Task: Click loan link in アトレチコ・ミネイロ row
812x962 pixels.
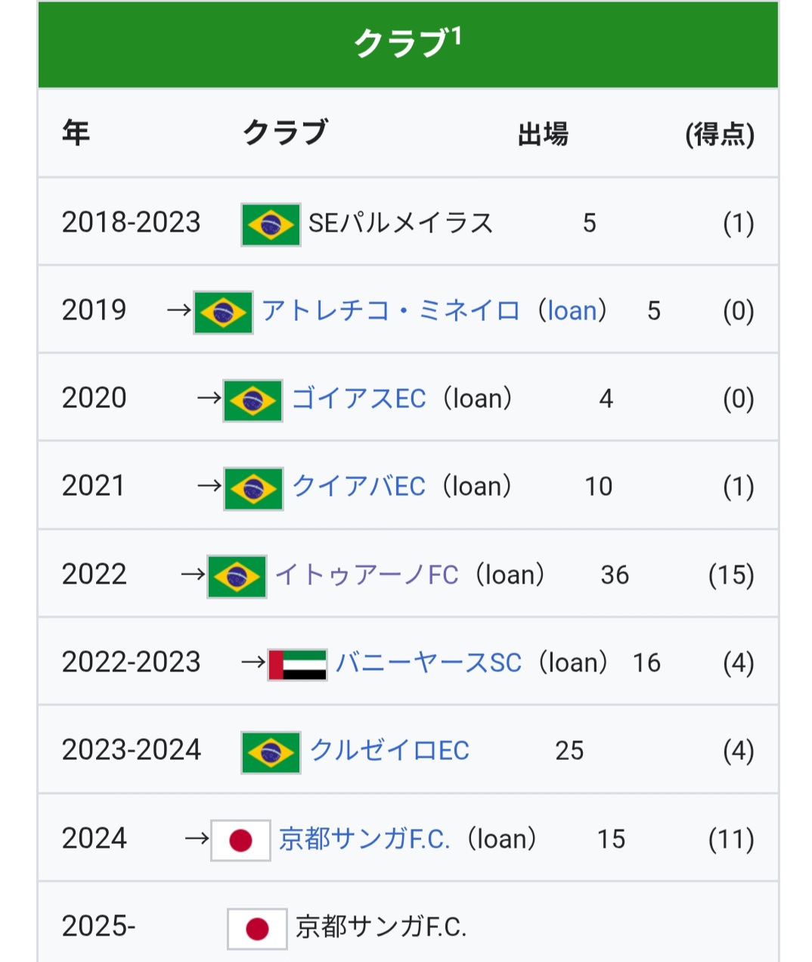Action: click(572, 311)
